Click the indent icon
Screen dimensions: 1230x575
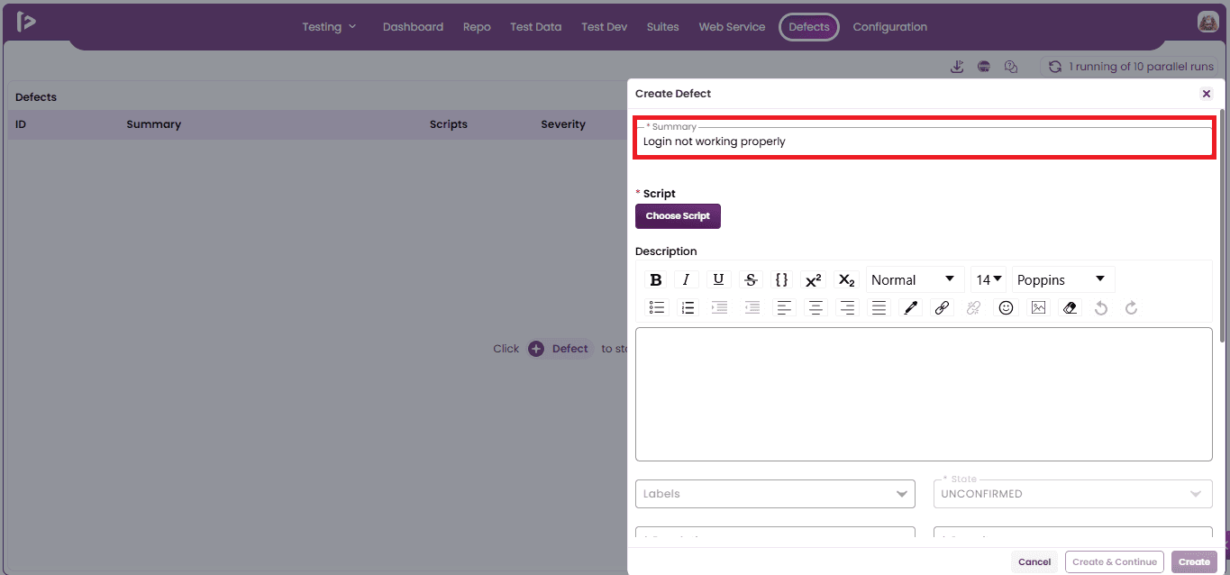[719, 308]
